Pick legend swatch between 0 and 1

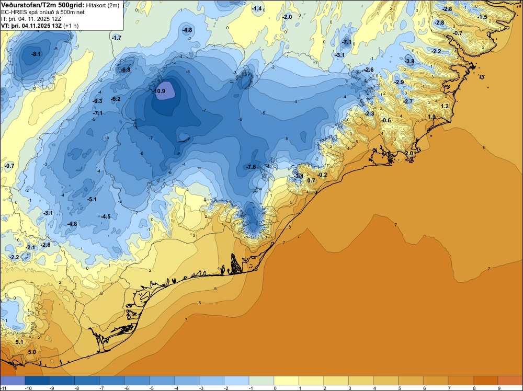click(286, 381)
